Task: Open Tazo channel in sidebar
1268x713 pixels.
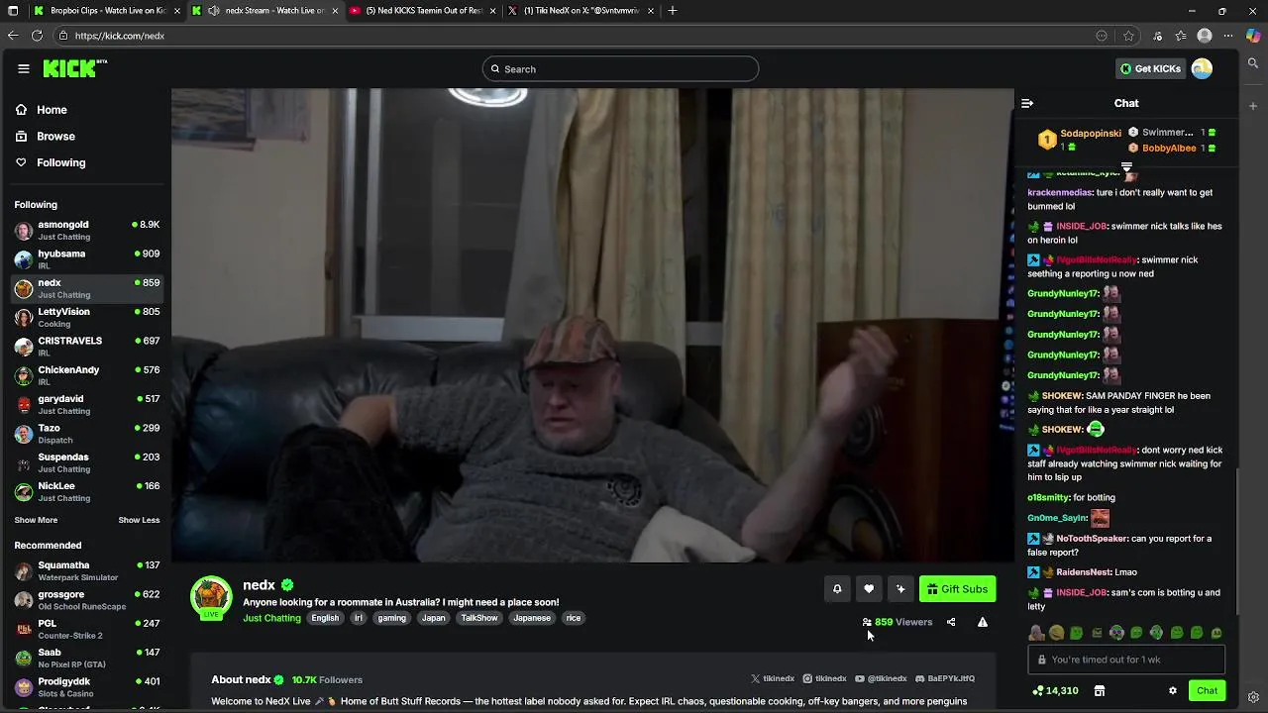Action: [87, 434]
